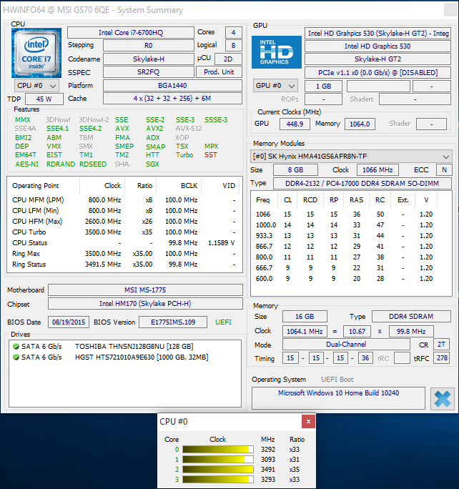
Task: Click the Intel Core i7 logo image
Action: (x=36, y=53)
